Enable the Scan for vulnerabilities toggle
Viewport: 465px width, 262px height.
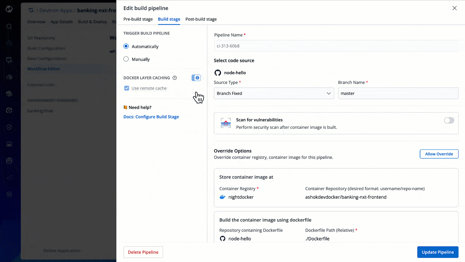(x=449, y=121)
